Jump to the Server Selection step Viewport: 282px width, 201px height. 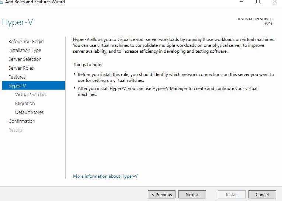[x=25, y=59]
